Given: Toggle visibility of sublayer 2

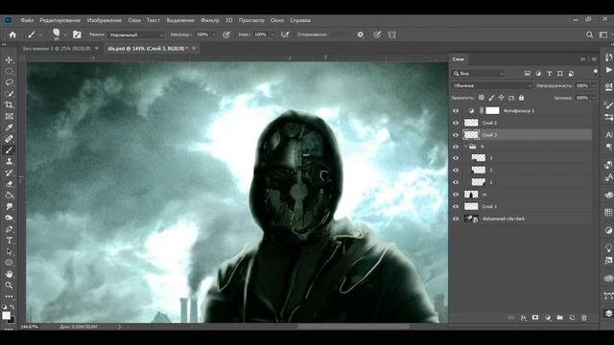Looking at the screenshot, I should 456,171.
